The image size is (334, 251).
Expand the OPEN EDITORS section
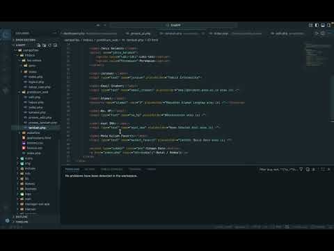(36, 40)
